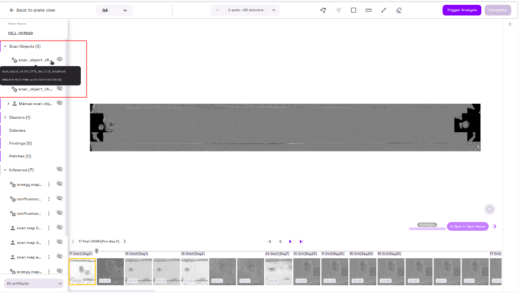Viewport: 519px width, 293px height.
Task: Play the timelapse forward
Action: 290,241
